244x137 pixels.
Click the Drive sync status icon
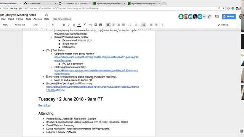click(47, 15)
